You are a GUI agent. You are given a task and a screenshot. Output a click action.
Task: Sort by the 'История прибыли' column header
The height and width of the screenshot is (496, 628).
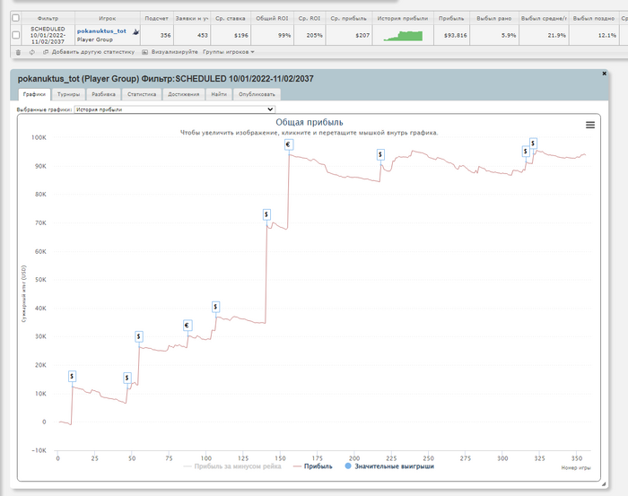403,19
